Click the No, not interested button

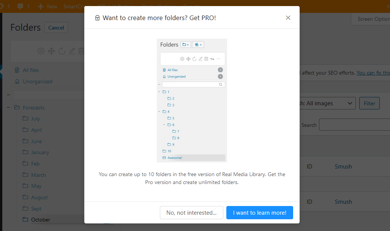click(191, 213)
